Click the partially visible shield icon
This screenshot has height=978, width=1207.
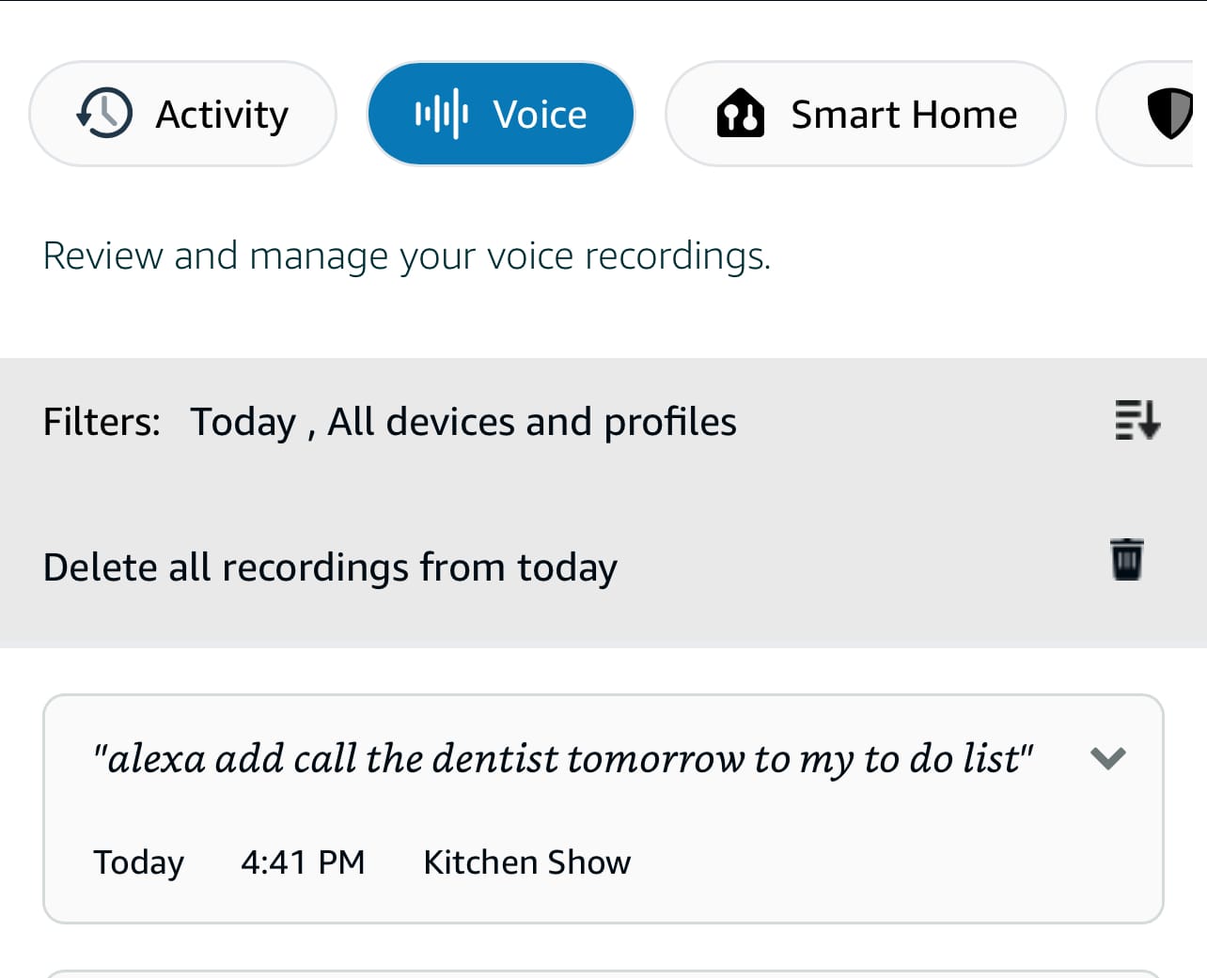pyautogui.click(x=1168, y=113)
